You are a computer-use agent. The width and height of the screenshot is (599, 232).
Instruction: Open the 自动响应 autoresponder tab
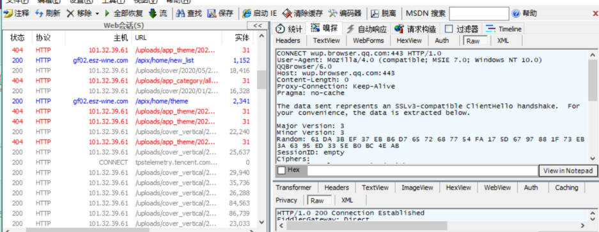tap(367, 29)
